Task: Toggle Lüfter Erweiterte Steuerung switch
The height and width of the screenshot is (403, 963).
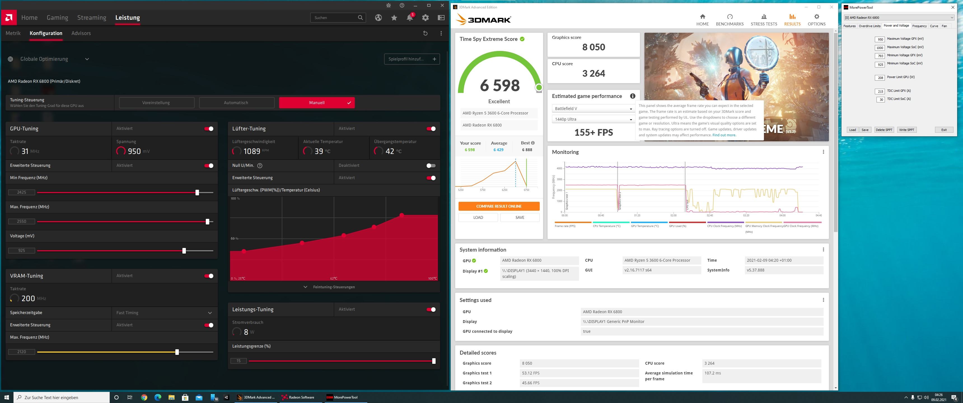Action: click(x=431, y=178)
